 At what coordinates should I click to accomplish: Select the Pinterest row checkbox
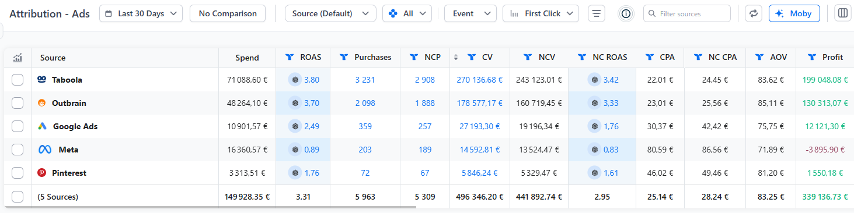pyautogui.click(x=18, y=173)
